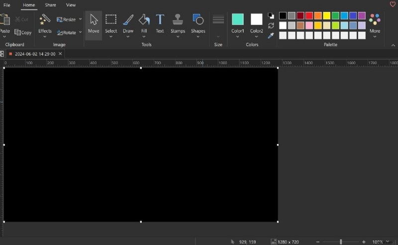The image size is (398, 245).
Task: Reset colors to black and white
Action: coord(271,16)
